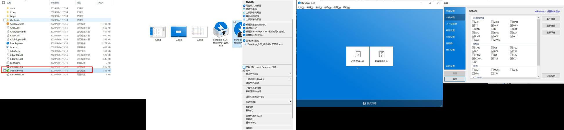Image resolution: width=564 pixels, height=130 pixels.
Task: Click the VersionNo.ini file icon
Action: (x=8, y=75)
